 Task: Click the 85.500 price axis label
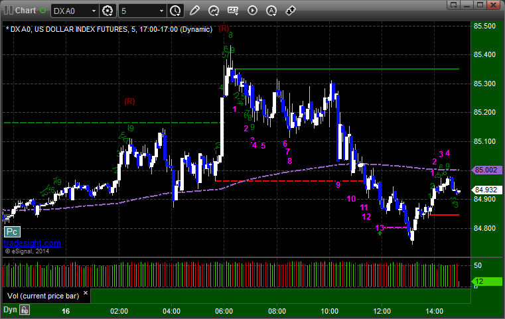pyautogui.click(x=484, y=26)
